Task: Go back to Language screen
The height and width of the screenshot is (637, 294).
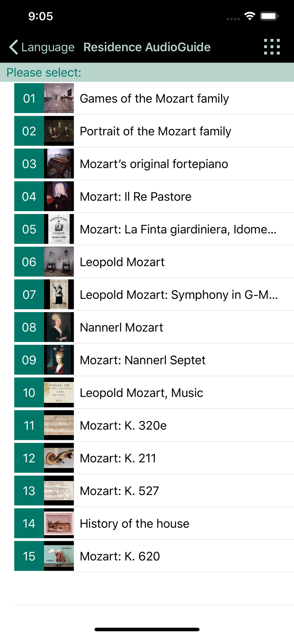Action: point(42,47)
